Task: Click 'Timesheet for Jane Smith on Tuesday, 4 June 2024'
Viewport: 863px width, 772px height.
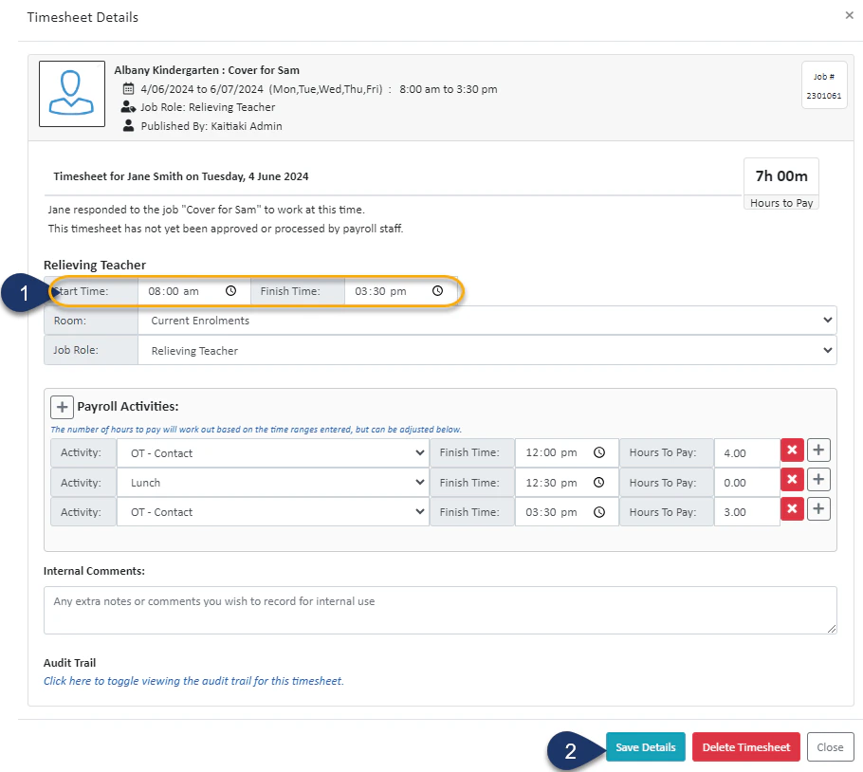Action: tap(181, 176)
